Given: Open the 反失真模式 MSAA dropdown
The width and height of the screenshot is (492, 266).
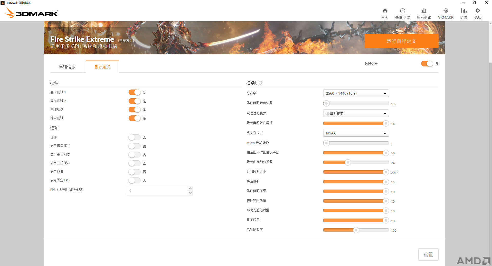Looking at the screenshot, I should pyautogui.click(x=356, y=133).
